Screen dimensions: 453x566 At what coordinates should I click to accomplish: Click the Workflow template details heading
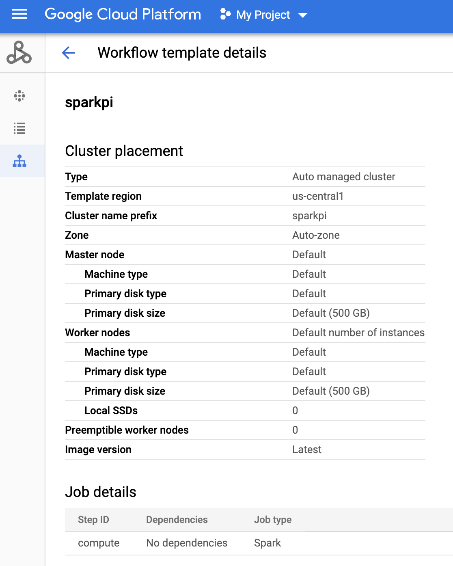click(x=182, y=53)
